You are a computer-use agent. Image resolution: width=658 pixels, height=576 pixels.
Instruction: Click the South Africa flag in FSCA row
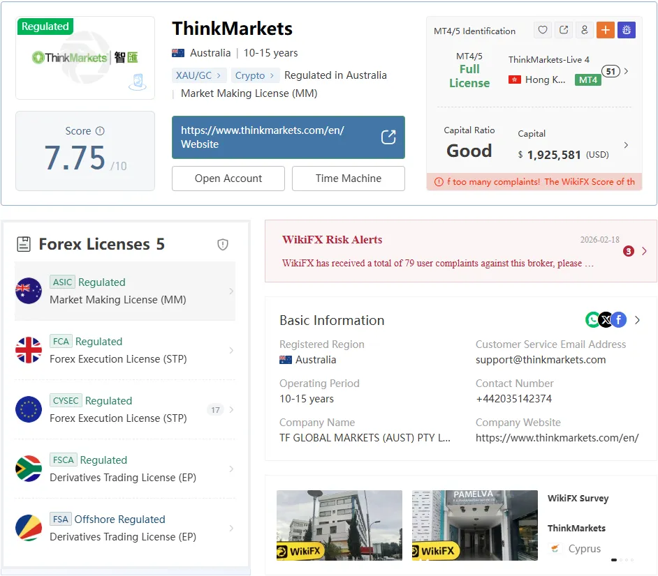coord(29,469)
